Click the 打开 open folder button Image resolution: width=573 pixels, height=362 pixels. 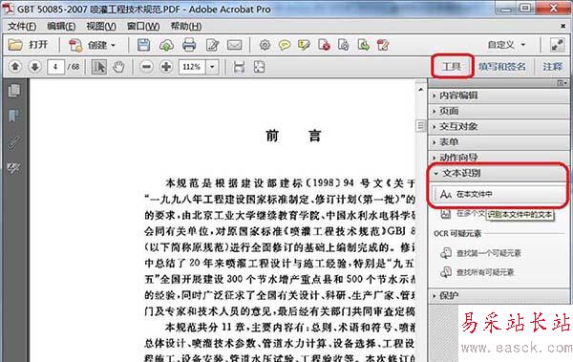(x=29, y=45)
